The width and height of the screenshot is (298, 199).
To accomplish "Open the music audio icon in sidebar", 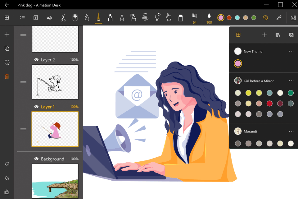I will [x=7, y=178].
